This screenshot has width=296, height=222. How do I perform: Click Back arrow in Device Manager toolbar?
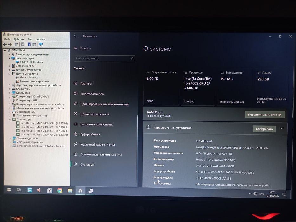[x=5, y=44]
